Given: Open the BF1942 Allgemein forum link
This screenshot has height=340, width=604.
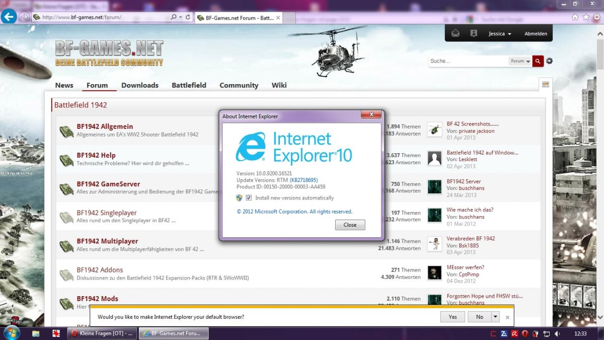Looking at the screenshot, I should (x=105, y=126).
